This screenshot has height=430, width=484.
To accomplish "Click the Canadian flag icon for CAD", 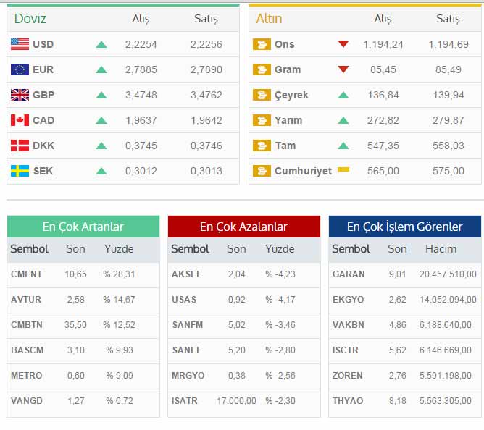I will [20, 120].
